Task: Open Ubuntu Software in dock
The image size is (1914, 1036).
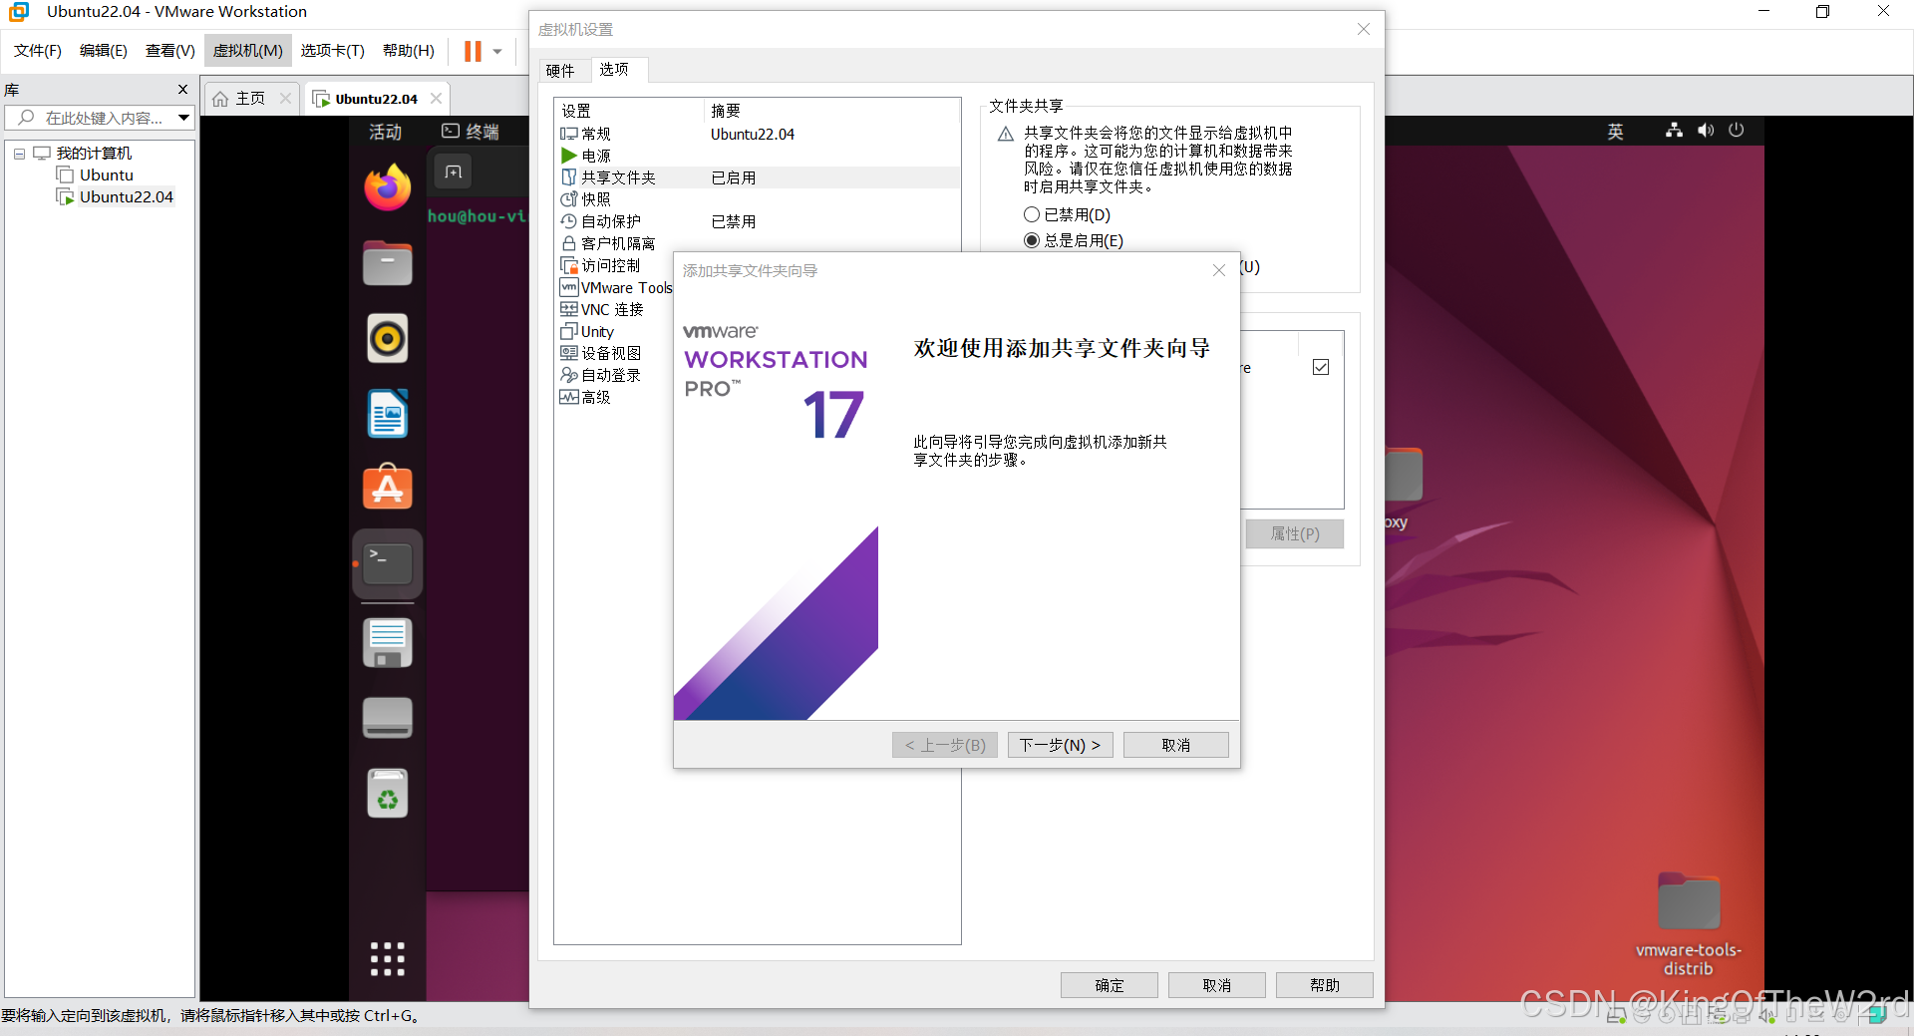Action: pos(388,488)
